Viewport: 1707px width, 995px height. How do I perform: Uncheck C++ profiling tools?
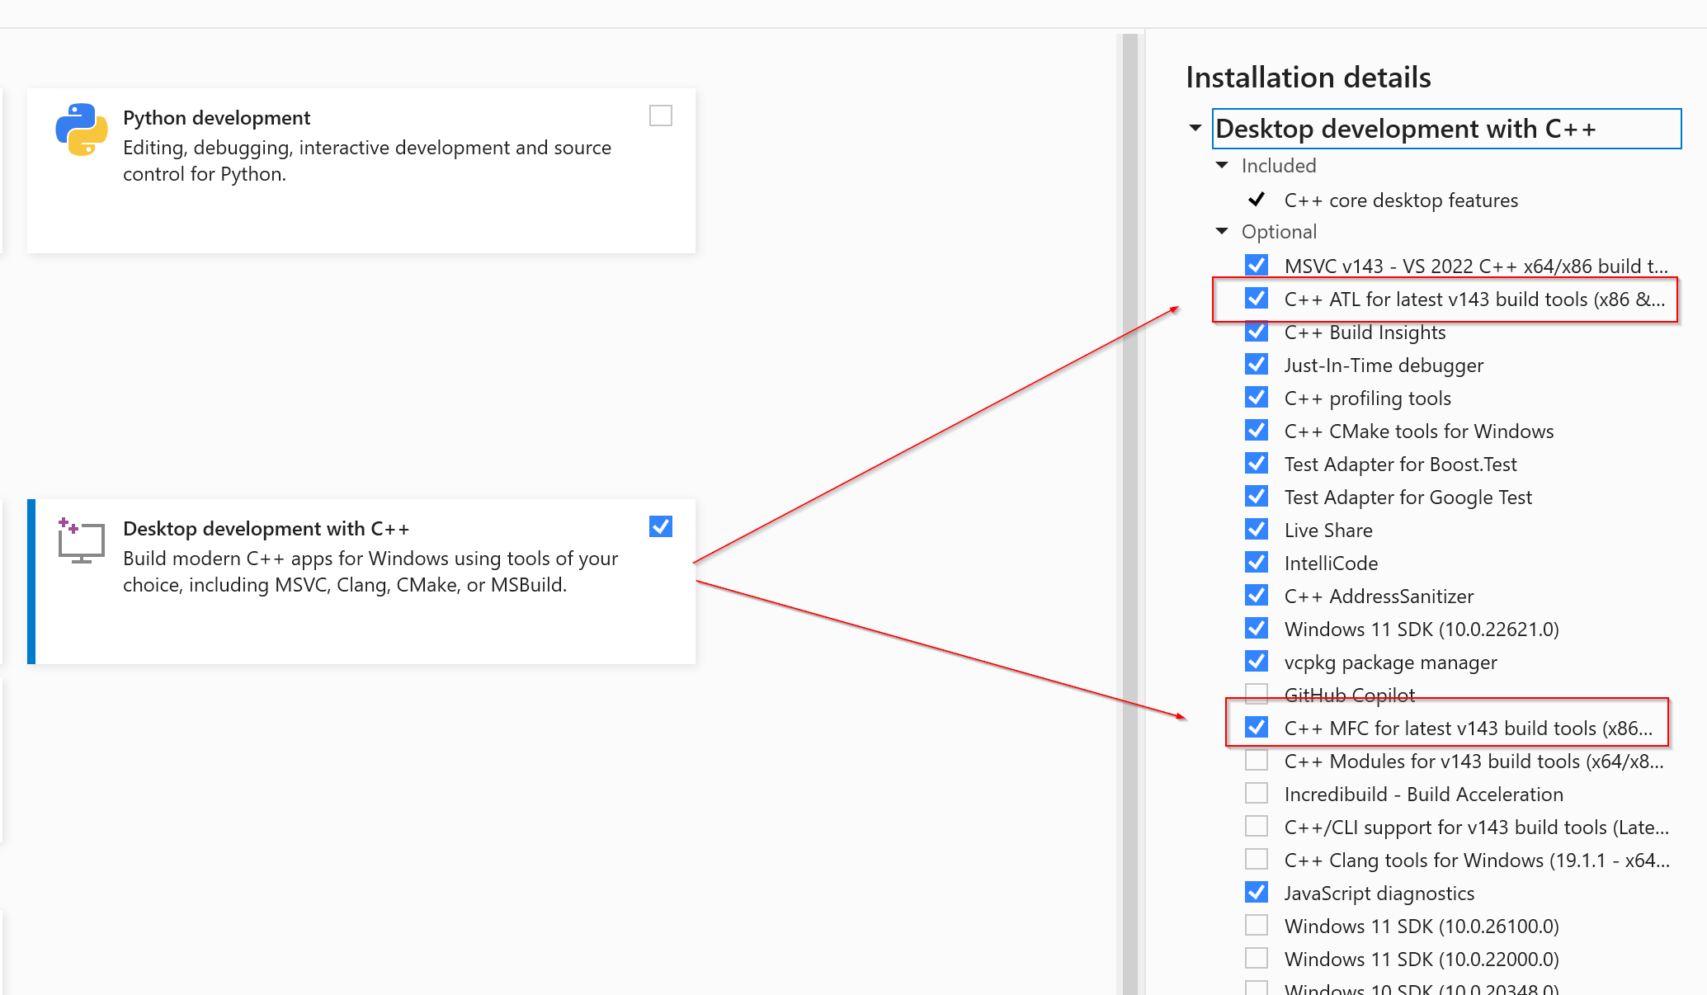coord(1257,397)
